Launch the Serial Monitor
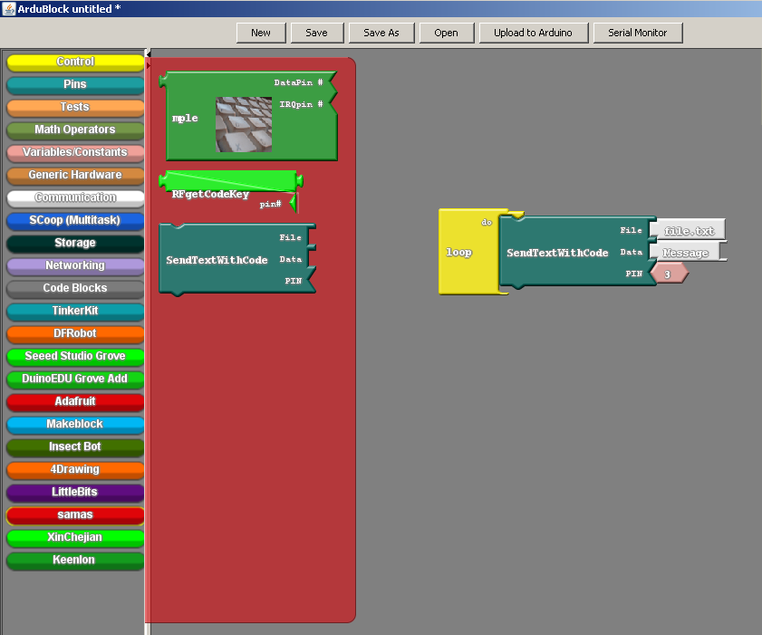 point(638,33)
